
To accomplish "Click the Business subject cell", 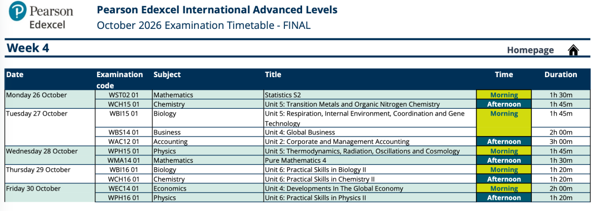I will (208, 132).
